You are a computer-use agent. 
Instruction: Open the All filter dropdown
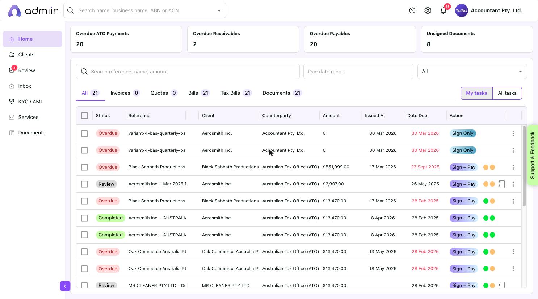tap(472, 72)
